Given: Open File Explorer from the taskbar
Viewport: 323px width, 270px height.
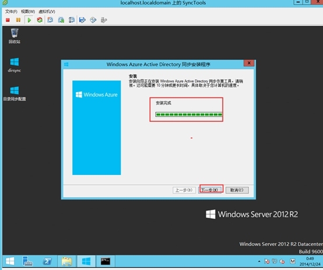Looking at the screenshot, I should [x=66, y=261].
